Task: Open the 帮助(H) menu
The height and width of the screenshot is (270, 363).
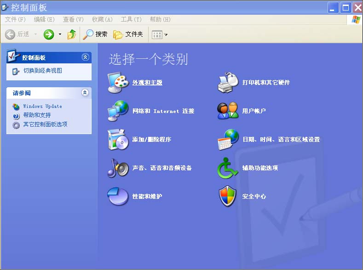Action: 160,19
